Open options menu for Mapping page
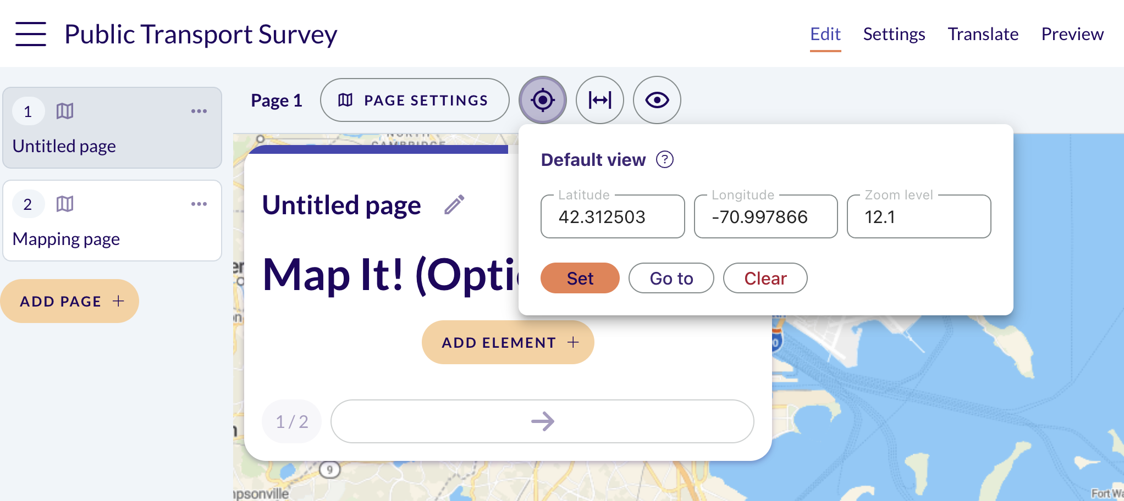This screenshot has height=501, width=1124. 199,204
